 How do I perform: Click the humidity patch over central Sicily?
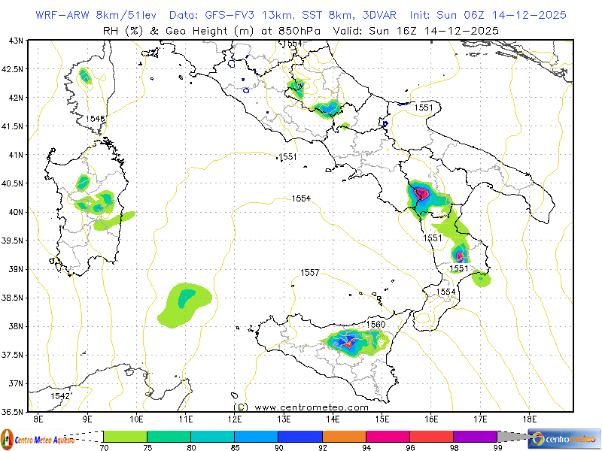click(351, 342)
